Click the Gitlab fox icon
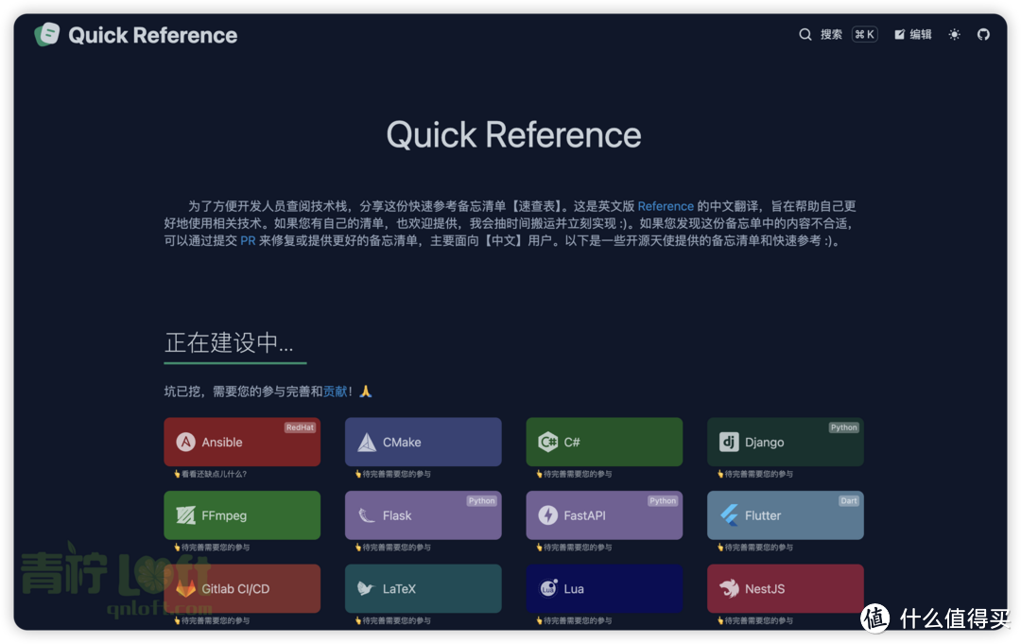Viewport: 1021px width, 644px height. (x=185, y=588)
